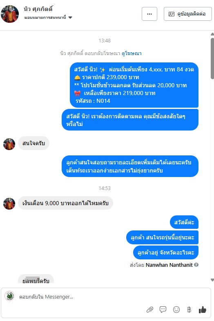
Task: Click the help icon beside Nanwhan Nanthanit
Action: pos(196,265)
